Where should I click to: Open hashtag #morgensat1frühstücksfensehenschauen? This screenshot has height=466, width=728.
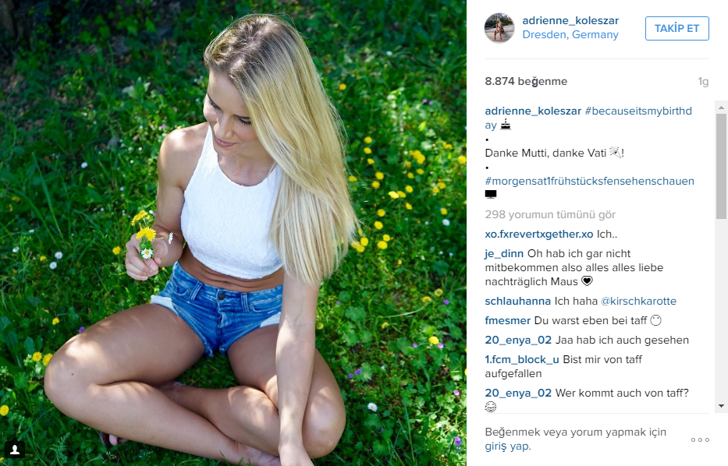[589, 181]
